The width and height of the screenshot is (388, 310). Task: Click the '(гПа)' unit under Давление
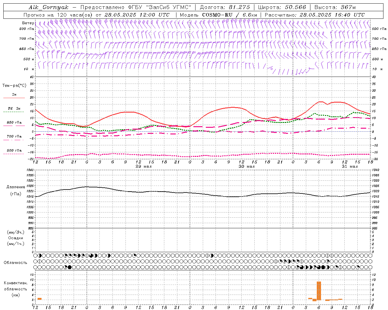pos(16,194)
